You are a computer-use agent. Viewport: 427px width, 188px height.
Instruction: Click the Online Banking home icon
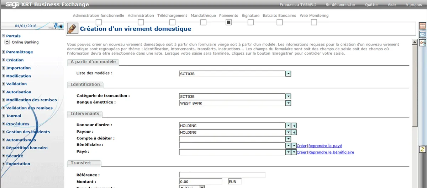tap(7, 42)
